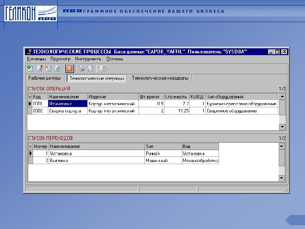The height and width of the screenshot is (229, 305).
Task: Click the grayed-out properties icon in toolbar
Action: [103, 69]
